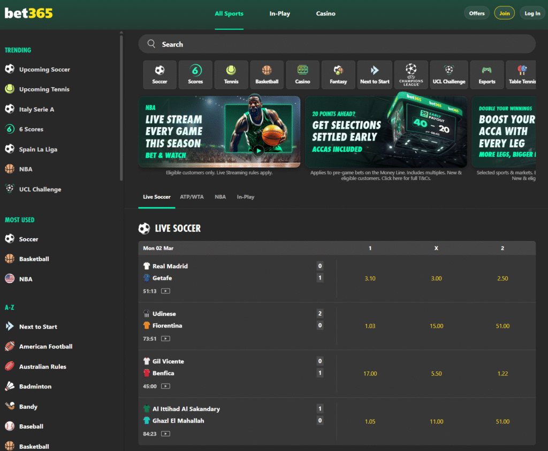Open the In-Play navigation tab
The height and width of the screenshot is (451, 548).
[279, 14]
